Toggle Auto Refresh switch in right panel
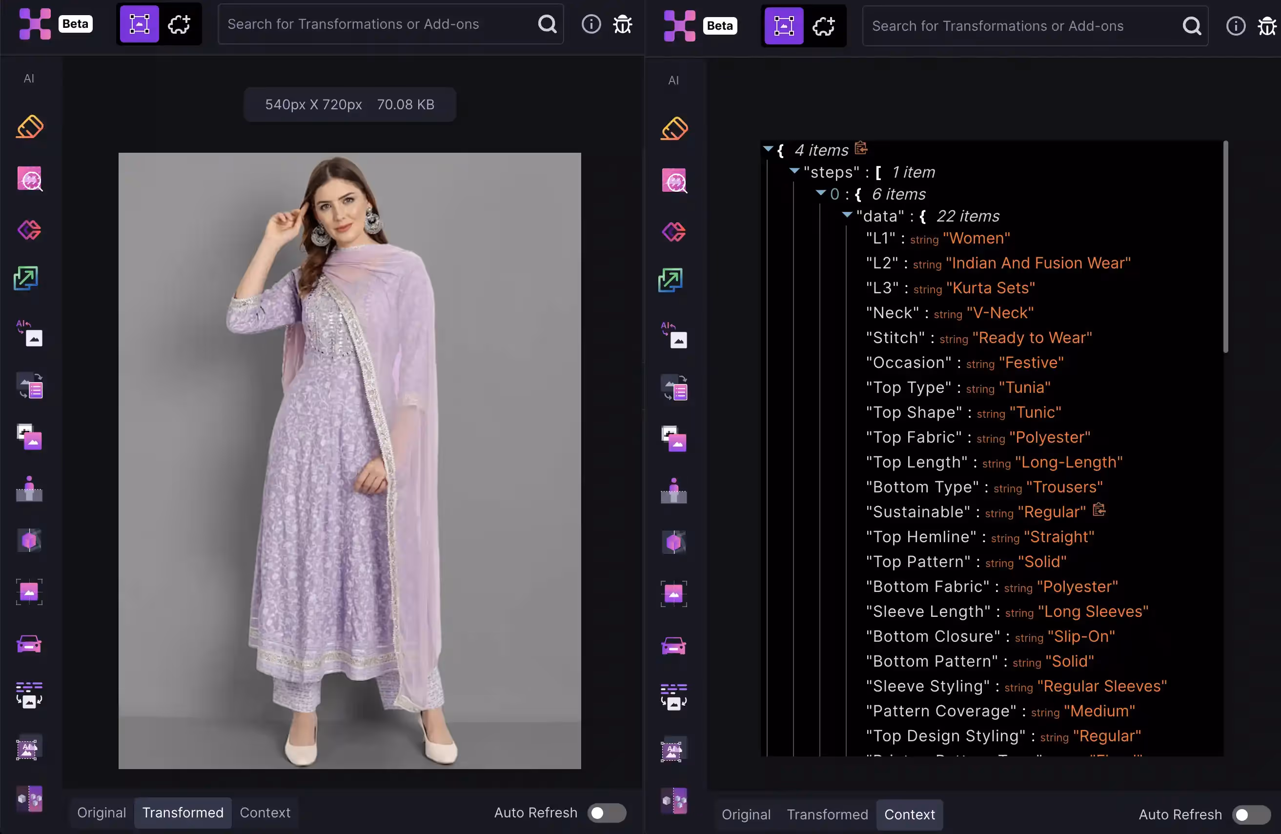1281x834 pixels. coord(1251,814)
